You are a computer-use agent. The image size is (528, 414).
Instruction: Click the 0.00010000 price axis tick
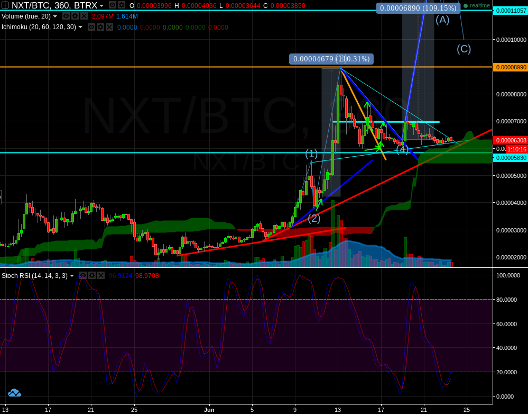511,40
